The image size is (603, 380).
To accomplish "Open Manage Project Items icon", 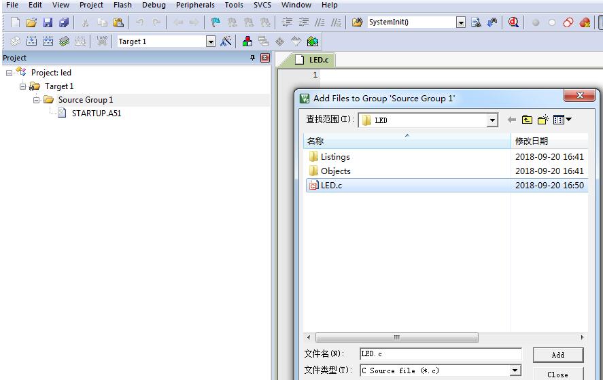I will (x=247, y=41).
